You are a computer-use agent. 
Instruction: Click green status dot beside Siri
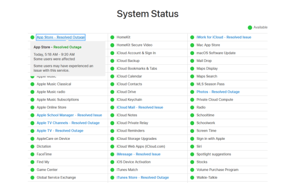(192, 146)
